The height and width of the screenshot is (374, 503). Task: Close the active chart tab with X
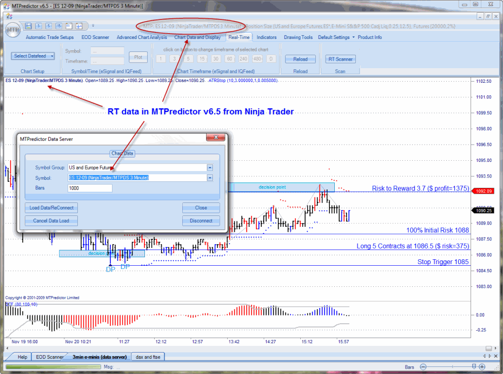[x=496, y=356]
